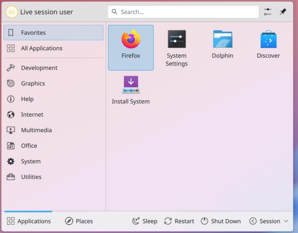Click the Shut Down button
Image resolution: width=298 pixels, height=233 pixels.
point(220,221)
